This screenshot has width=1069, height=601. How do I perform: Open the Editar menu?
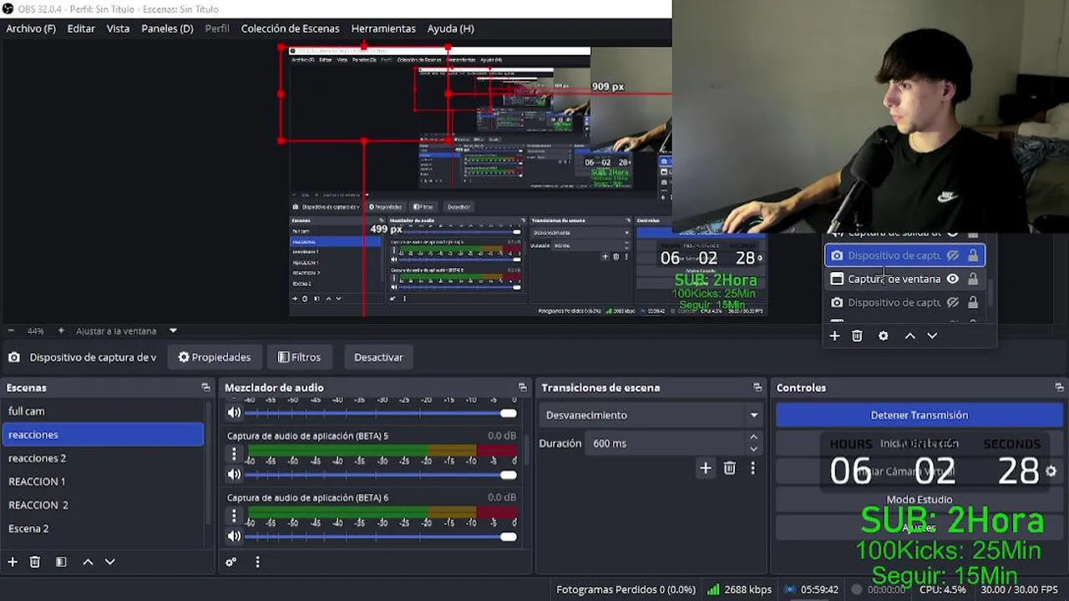[x=81, y=28]
